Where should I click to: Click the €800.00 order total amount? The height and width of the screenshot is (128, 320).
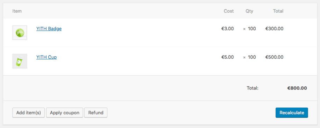(297, 88)
